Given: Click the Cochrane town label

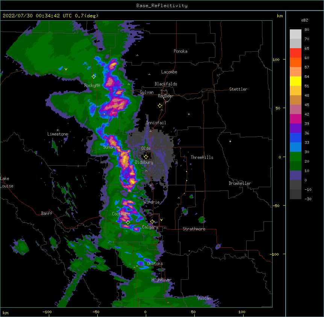Looking at the screenshot, I should (121, 214).
